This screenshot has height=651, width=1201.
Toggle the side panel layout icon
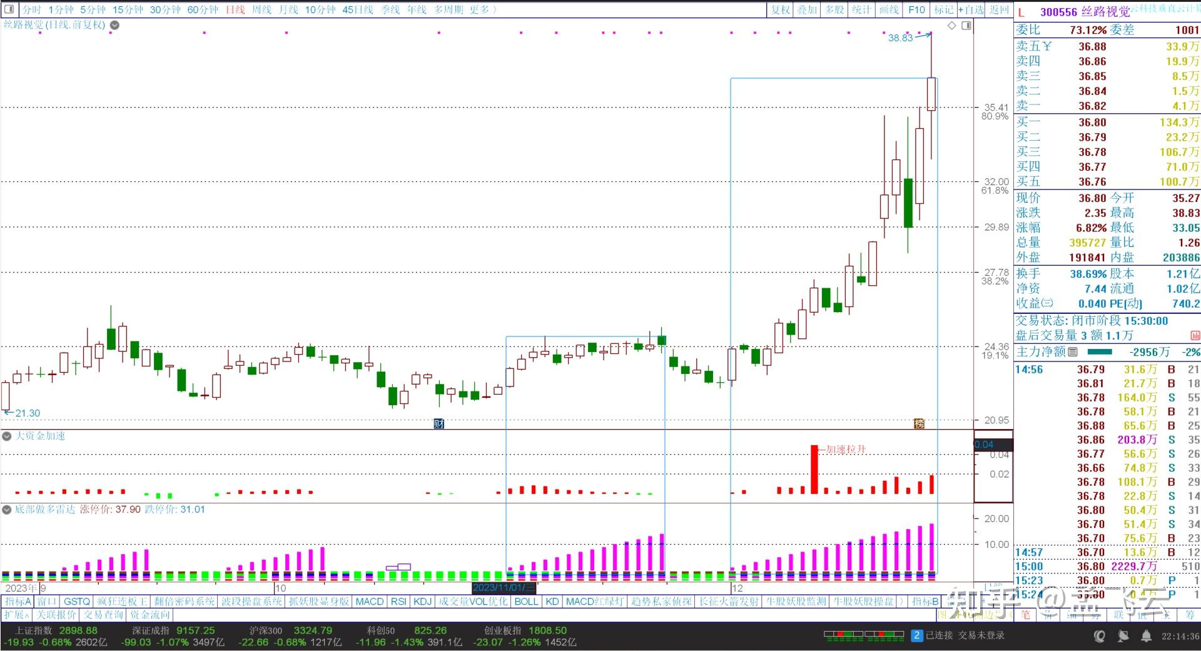pos(966,26)
